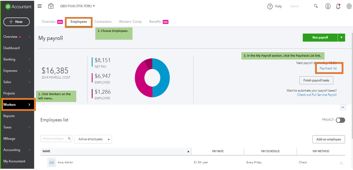353x170 pixels.
Task: Collapse the My payroll section arrow
Action: (x=342, y=107)
